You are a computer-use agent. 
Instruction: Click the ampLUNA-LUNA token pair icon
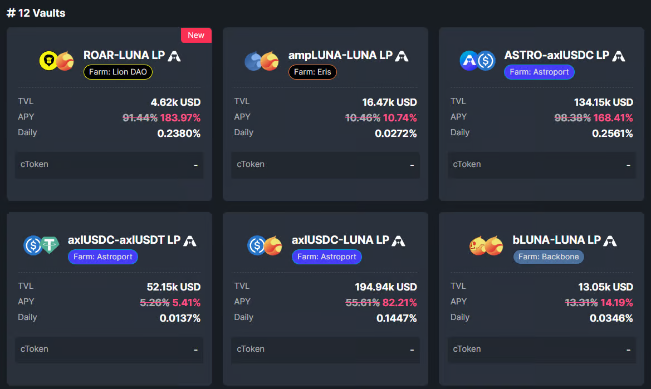pos(262,61)
